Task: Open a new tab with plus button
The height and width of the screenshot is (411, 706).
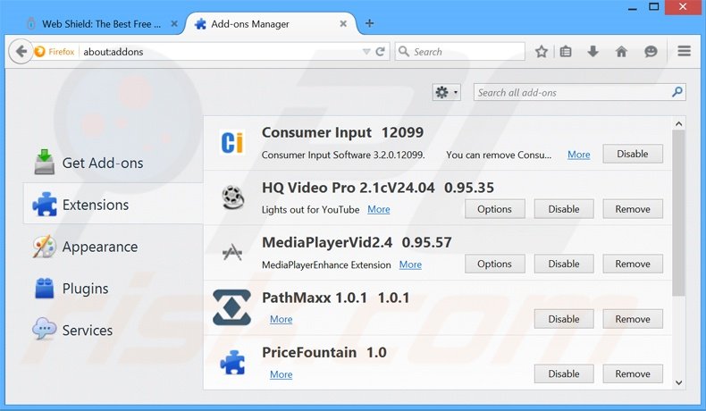Action: pyautogui.click(x=369, y=23)
